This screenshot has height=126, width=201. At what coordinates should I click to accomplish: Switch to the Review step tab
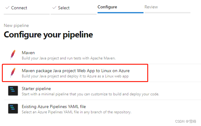click(151, 7)
